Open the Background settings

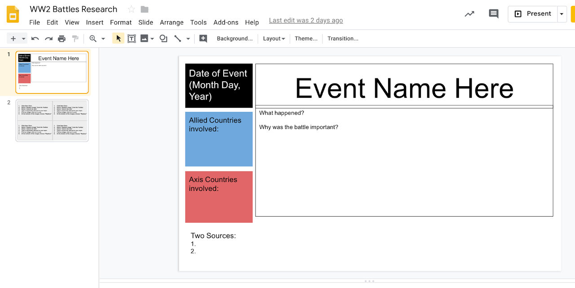pos(234,39)
